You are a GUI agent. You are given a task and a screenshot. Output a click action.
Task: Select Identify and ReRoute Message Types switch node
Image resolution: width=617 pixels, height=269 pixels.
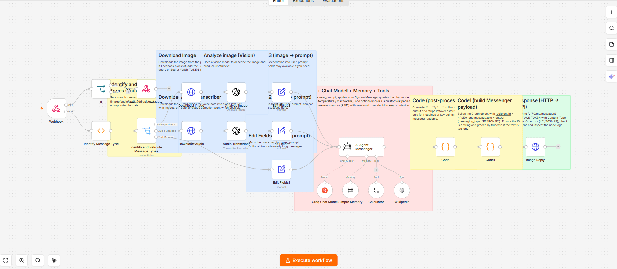point(146,131)
